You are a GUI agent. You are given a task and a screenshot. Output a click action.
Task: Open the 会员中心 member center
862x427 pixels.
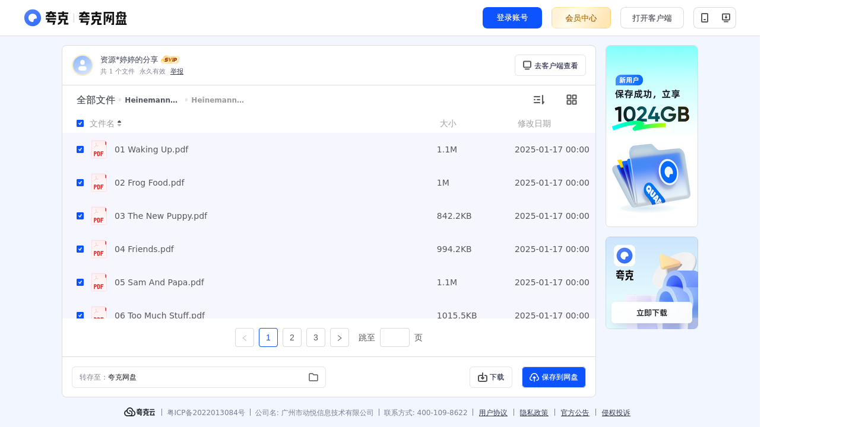pyautogui.click(x=581, y=18)
